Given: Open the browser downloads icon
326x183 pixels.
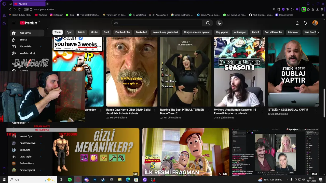Looking at the screenshot, I should 317,9.
